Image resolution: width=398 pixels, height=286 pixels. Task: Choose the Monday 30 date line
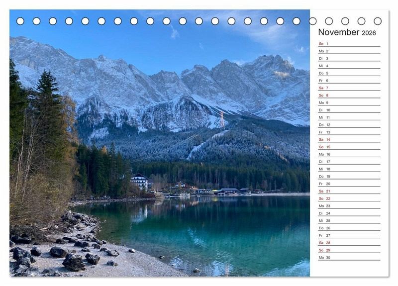349,258
